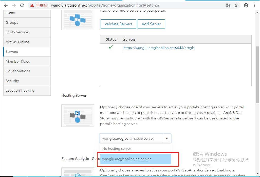Click the vertical scrollbar thumb
The image size is (260, 177).
point(257,75)
